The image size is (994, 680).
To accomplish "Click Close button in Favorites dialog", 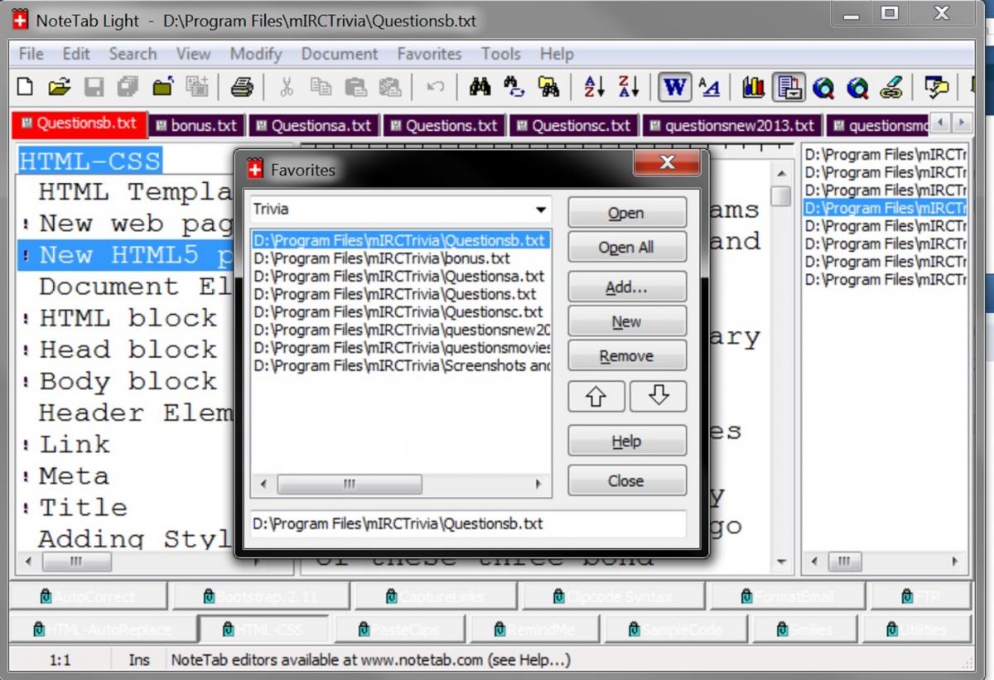I will (627, 480).
